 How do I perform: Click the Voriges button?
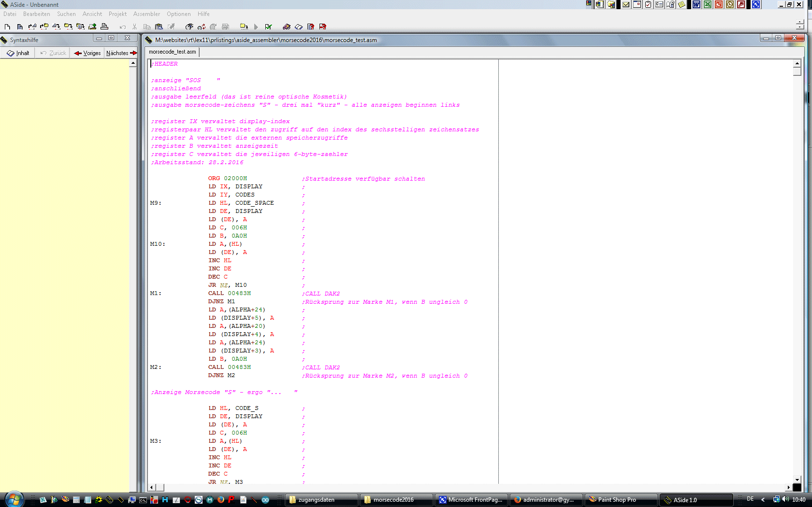coord(87,53)
